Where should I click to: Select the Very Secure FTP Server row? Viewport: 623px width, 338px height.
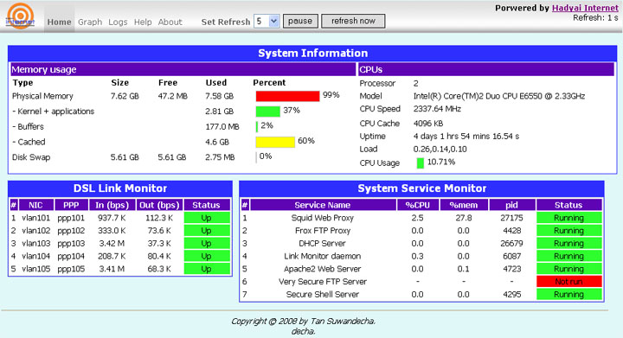(x=421, y=282)
